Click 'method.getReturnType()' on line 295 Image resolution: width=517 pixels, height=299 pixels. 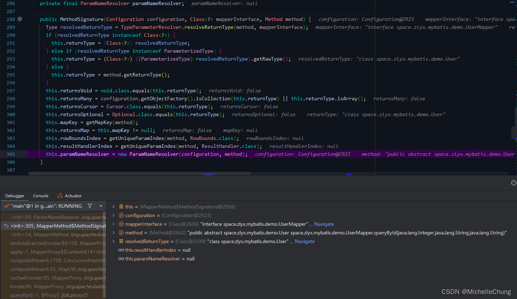[x=135, y=75]
